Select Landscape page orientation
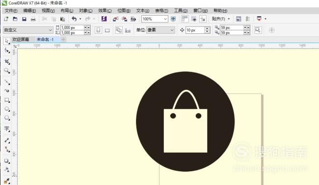Image resolution: width=319 pixels, height=185 pixels. [x=107, y=30]
